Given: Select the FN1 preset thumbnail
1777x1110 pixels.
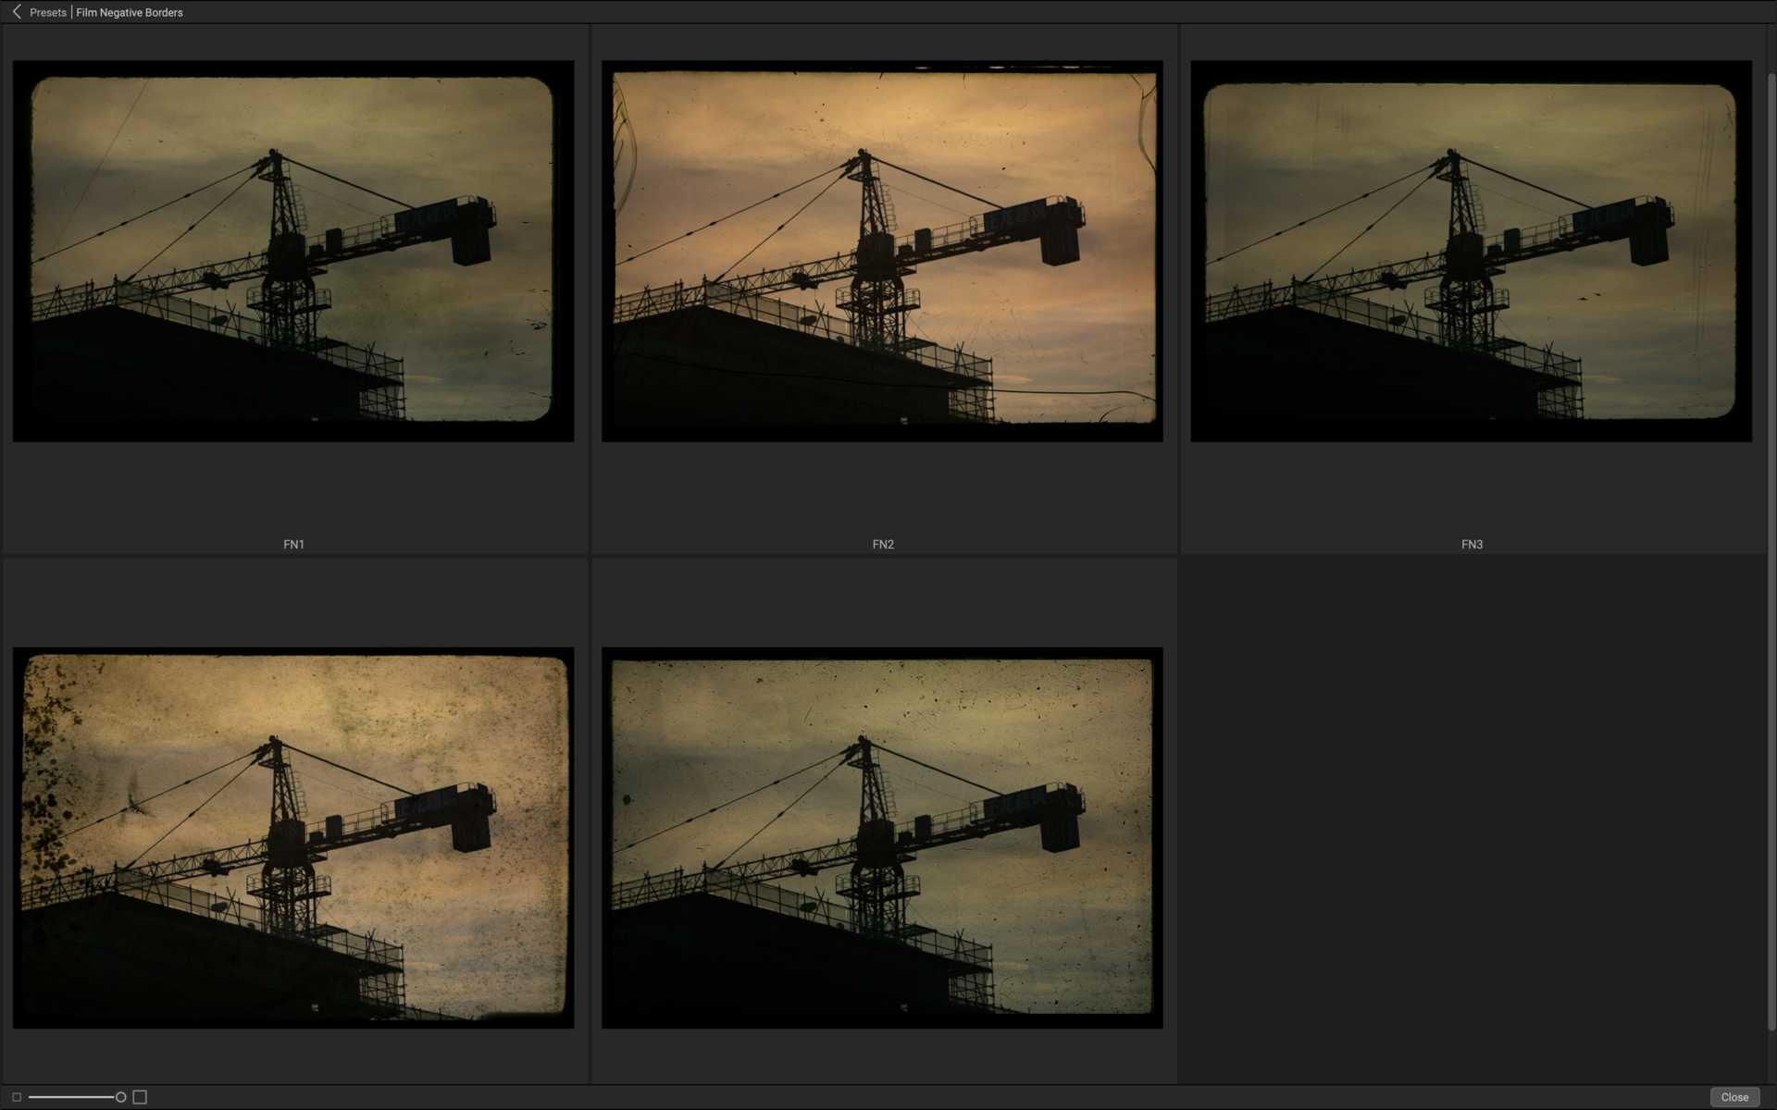Looking at the screenshot, I should [x=292, y=250].
